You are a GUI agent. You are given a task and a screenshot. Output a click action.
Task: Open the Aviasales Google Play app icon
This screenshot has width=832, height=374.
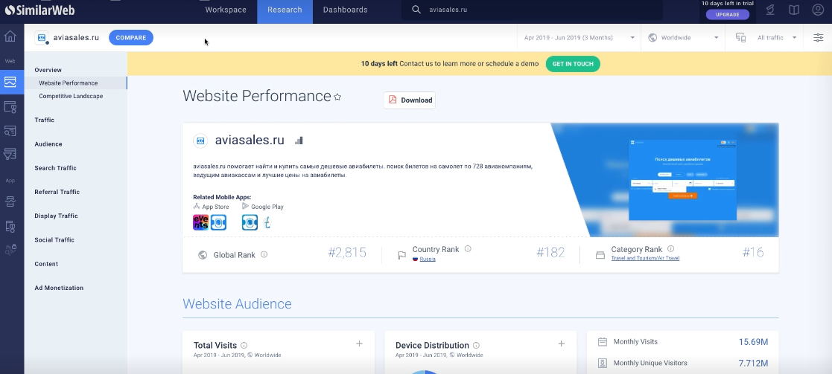point(250,222)
